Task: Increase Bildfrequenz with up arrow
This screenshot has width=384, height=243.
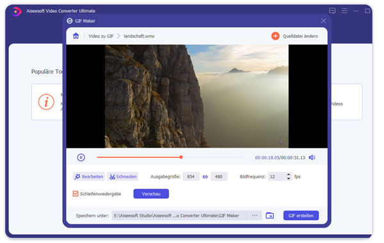Action: (x=289, y=175)
